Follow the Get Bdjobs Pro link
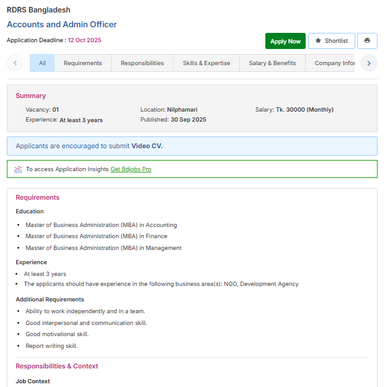The height and width of the screenshot is (387, 385). click(131, 169)
